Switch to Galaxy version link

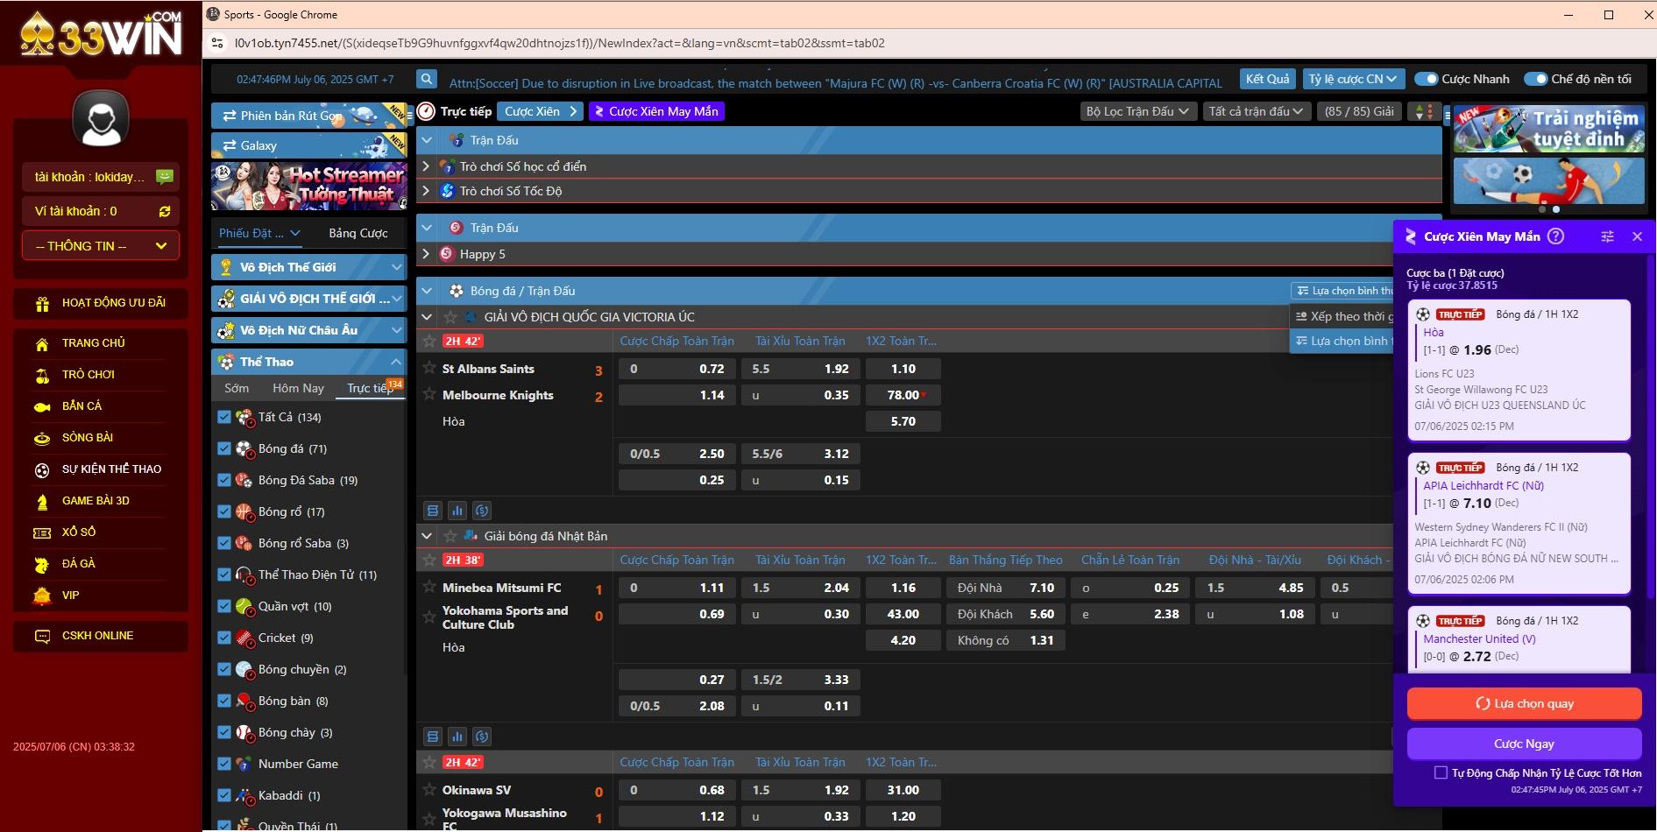[x=308, y=145]
